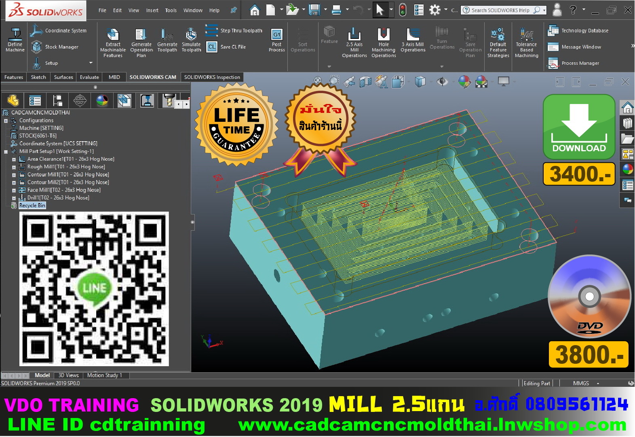Click the Post Process icon
This screenshot has width=635, height=437.
[276, 40]
